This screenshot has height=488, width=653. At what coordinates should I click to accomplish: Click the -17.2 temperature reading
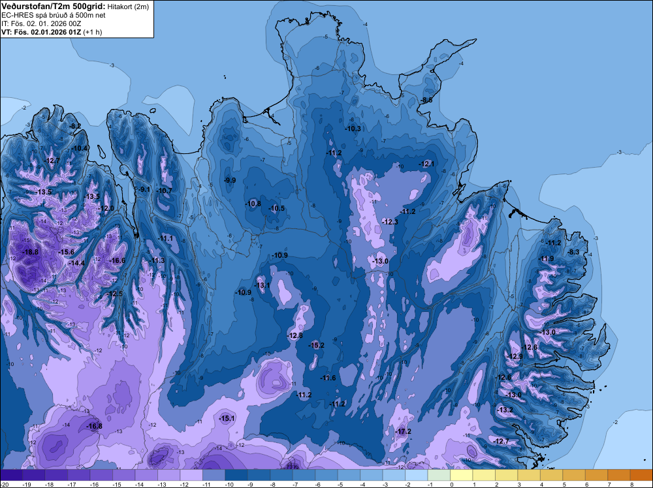tap(404, 431)
